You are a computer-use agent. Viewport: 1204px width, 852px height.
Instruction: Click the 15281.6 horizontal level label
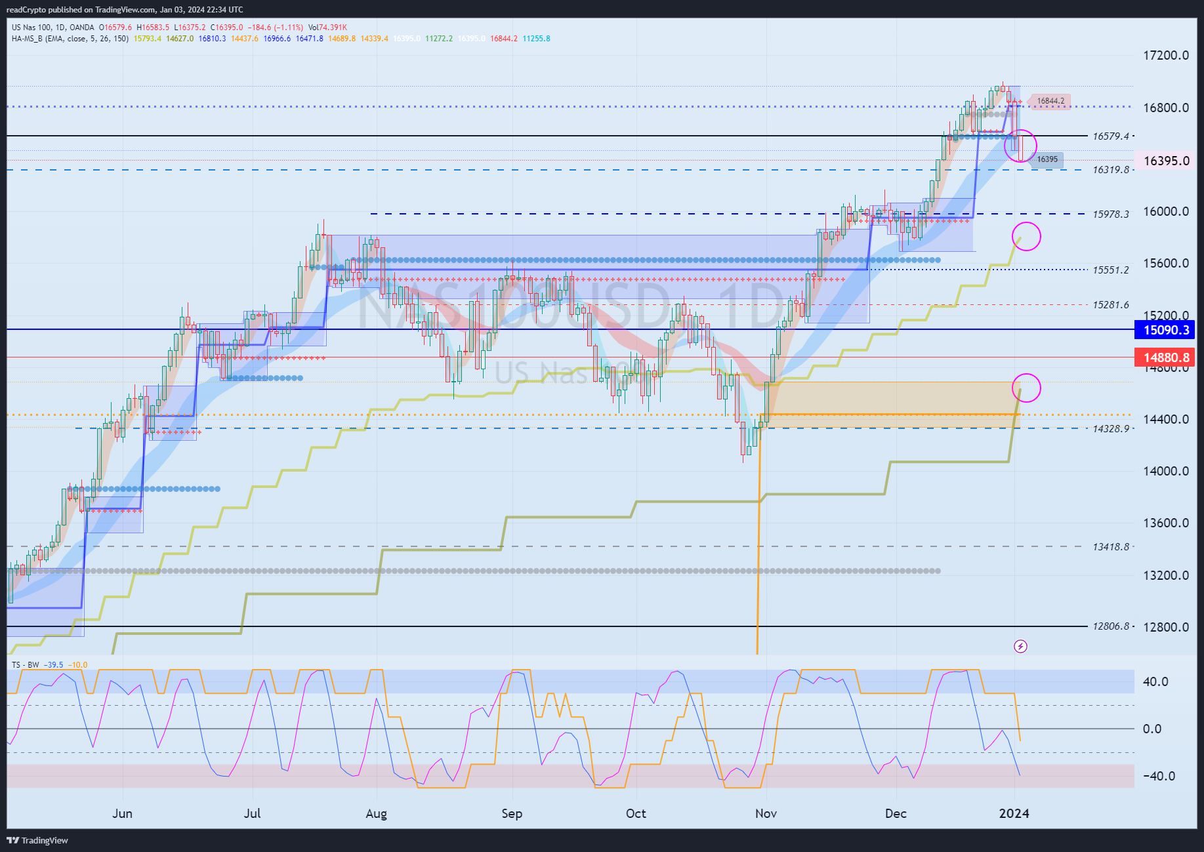click(1111, 305)
